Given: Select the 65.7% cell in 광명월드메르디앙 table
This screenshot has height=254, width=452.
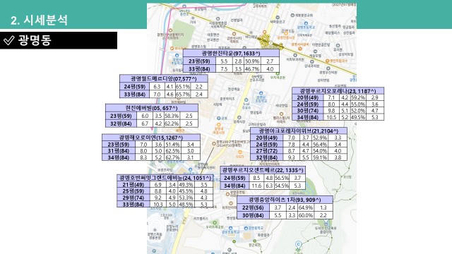Looking at the screenshot, I should click(x=183, y=94).
